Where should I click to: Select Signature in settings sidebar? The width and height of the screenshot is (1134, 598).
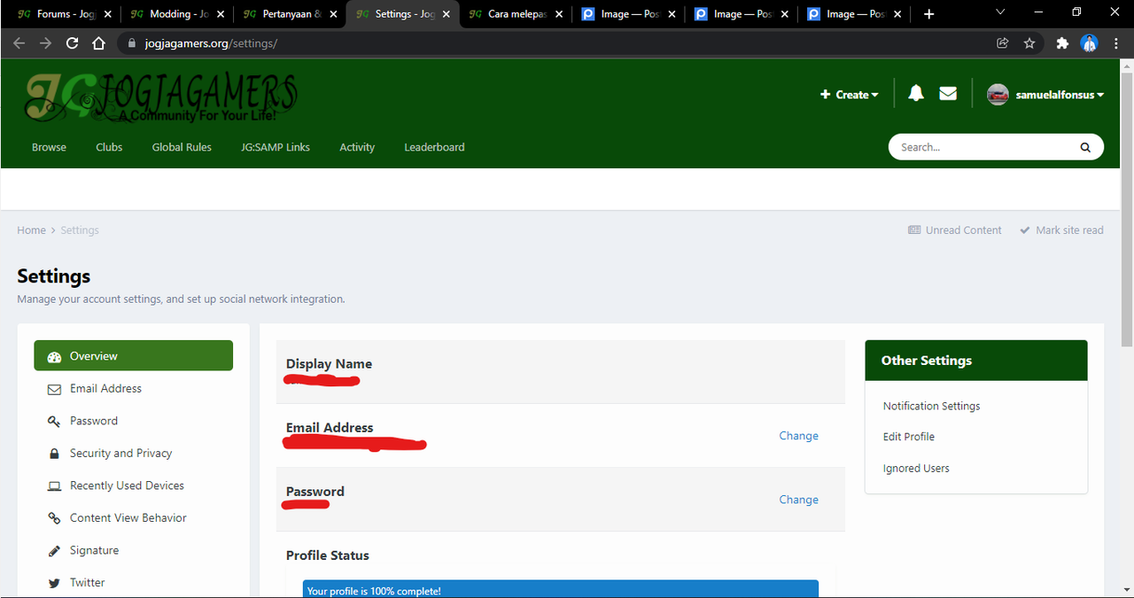tap(133, 550)
